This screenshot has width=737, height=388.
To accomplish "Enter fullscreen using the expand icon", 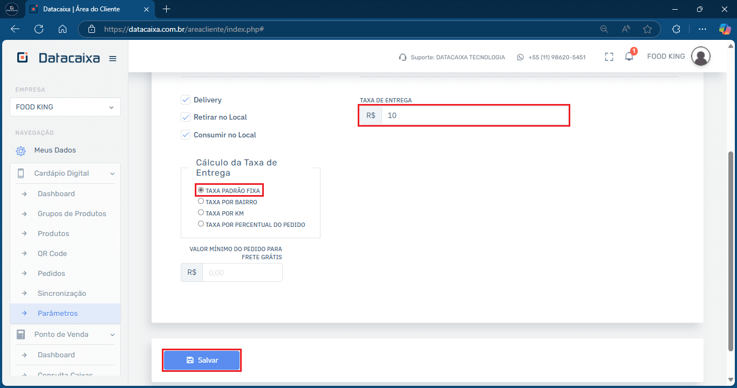I will (609, 57).
